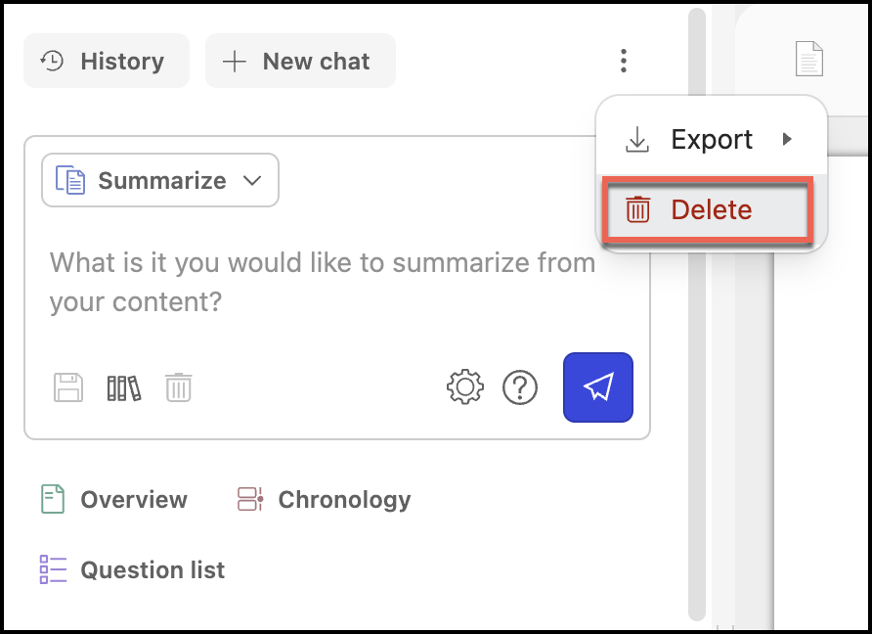Click the trash icon below the prompt box
872x634 pixels.
point(178,387)
